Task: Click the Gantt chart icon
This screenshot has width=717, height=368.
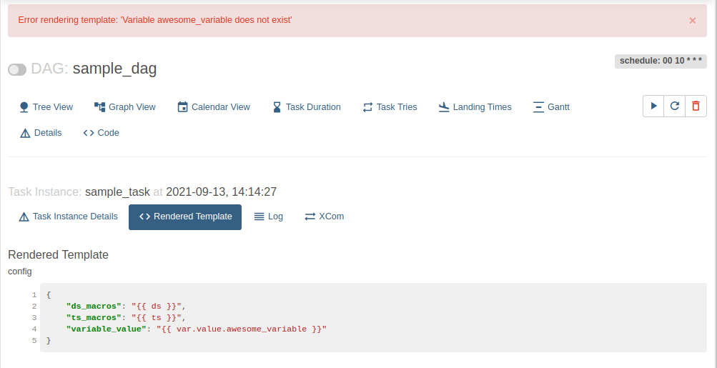Action: tap(538, 107)
